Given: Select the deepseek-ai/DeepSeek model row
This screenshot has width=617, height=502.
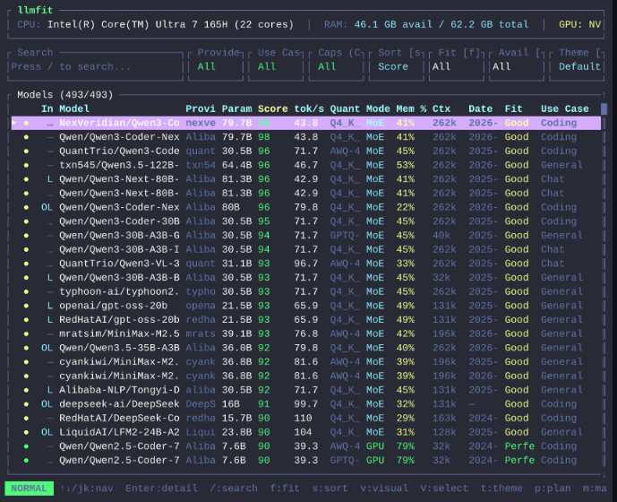Looking at the screenshot, I should point(306,404).
